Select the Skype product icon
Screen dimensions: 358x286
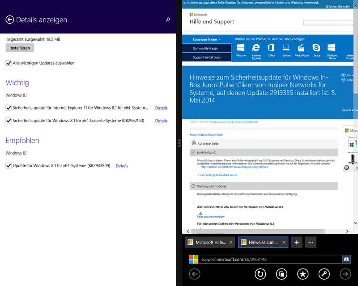tap(316, 50)
